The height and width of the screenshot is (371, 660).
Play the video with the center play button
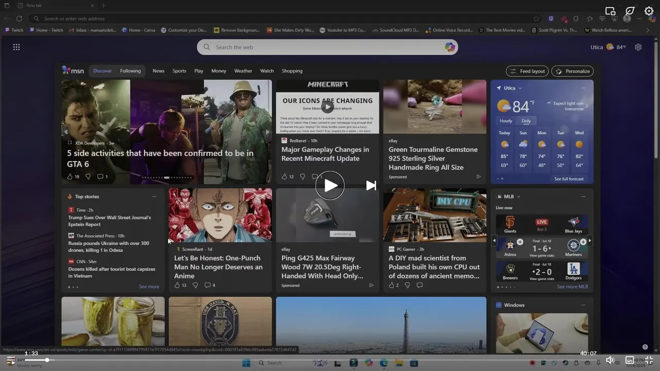click(x=330, y=185)
